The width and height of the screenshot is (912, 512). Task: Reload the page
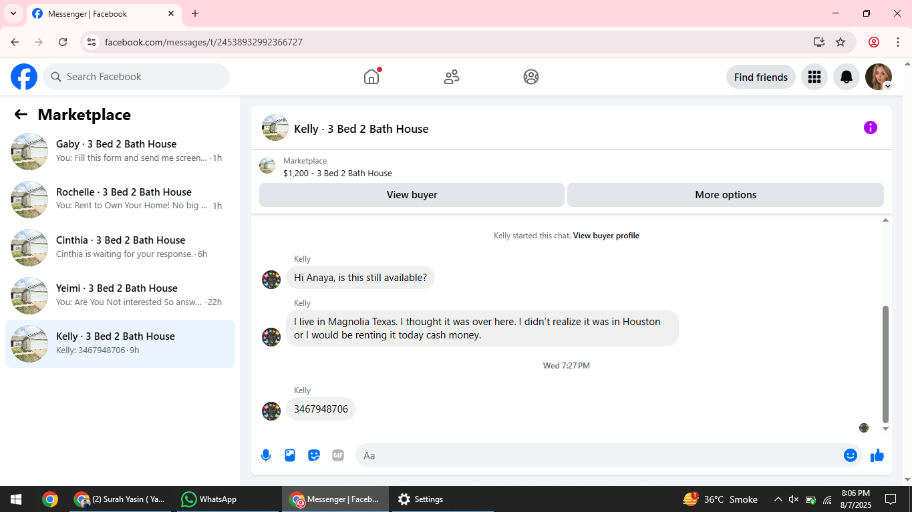(x=63, y=42)
